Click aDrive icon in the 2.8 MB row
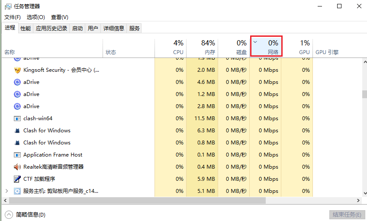The image size is (367, 221). tap(17, 106)
